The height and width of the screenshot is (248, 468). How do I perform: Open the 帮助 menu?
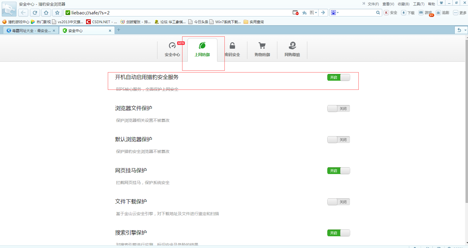(x=431, y=4)
